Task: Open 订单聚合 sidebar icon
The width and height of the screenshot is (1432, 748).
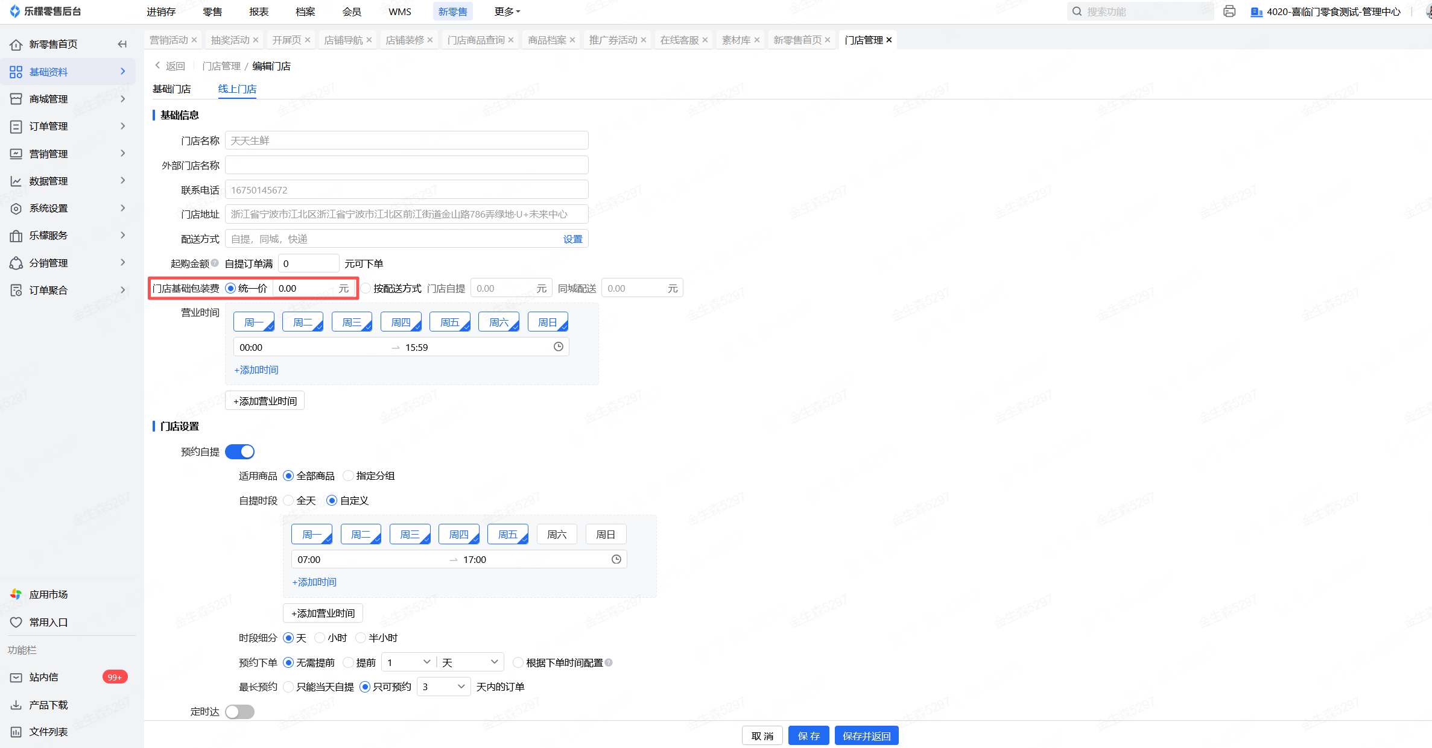Action: click(x=16, y=291)
